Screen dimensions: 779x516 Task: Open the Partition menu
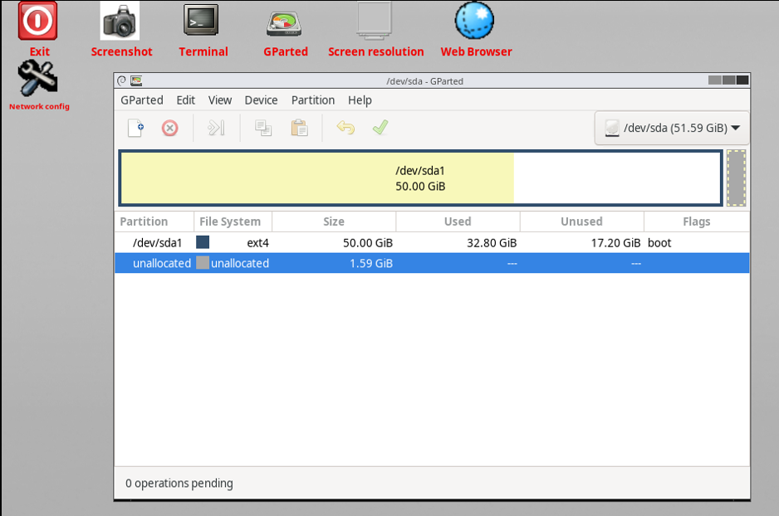313,100
